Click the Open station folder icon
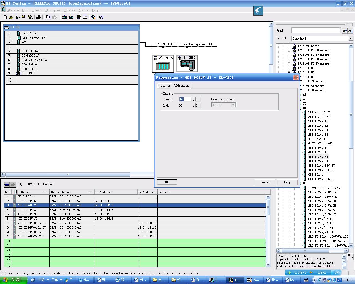The height and width of the screenshot is (284, 355). [x=11, y=17]
